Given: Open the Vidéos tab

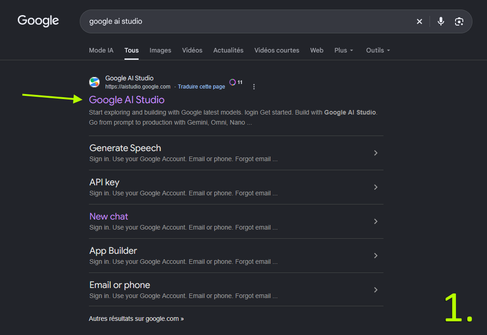Looking at the screenshot, I should [192, 50].
